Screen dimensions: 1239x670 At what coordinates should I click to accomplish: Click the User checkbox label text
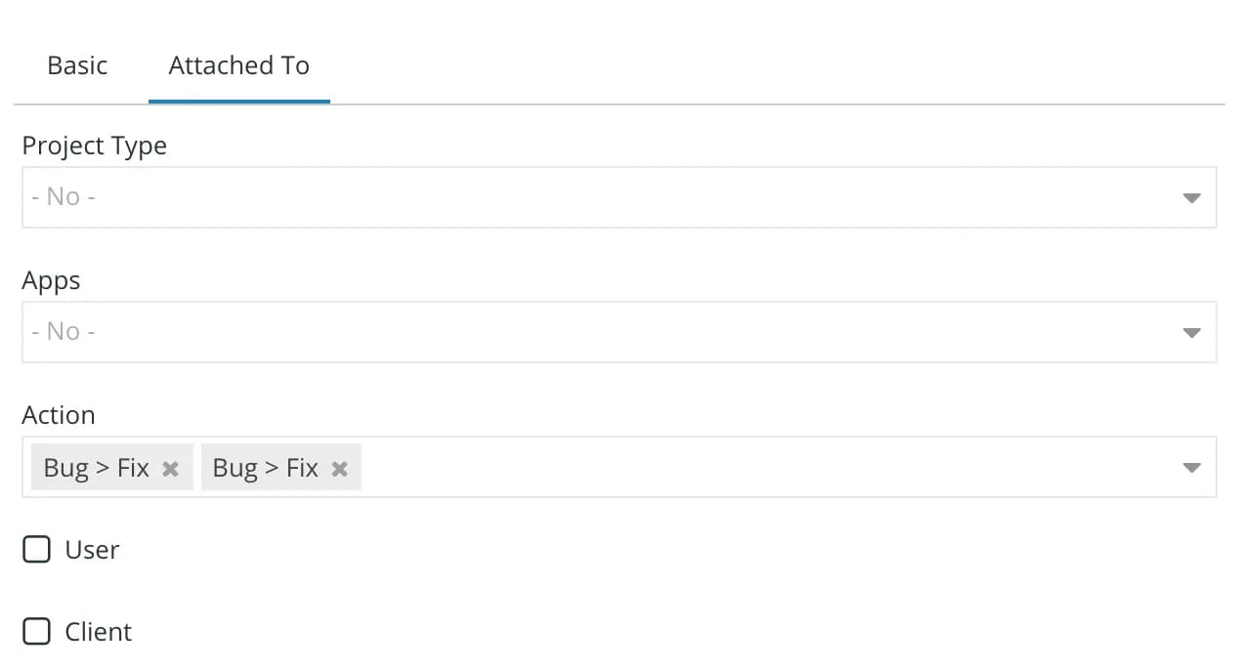click(x=92, y=550)
